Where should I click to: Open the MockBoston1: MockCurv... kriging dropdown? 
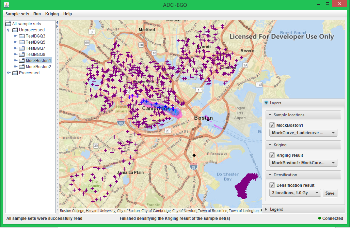click(x=303, y=163)
